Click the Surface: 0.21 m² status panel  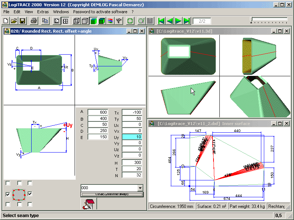(x=212, y=206)
